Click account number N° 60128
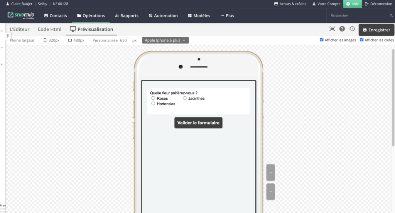The height and width of the screenshot is (213, 395). 61,4
